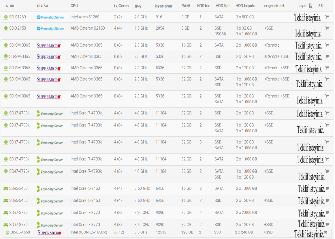
Task: Click the Intel Atom S1260 CPU cell
Action: coord(85,17)
